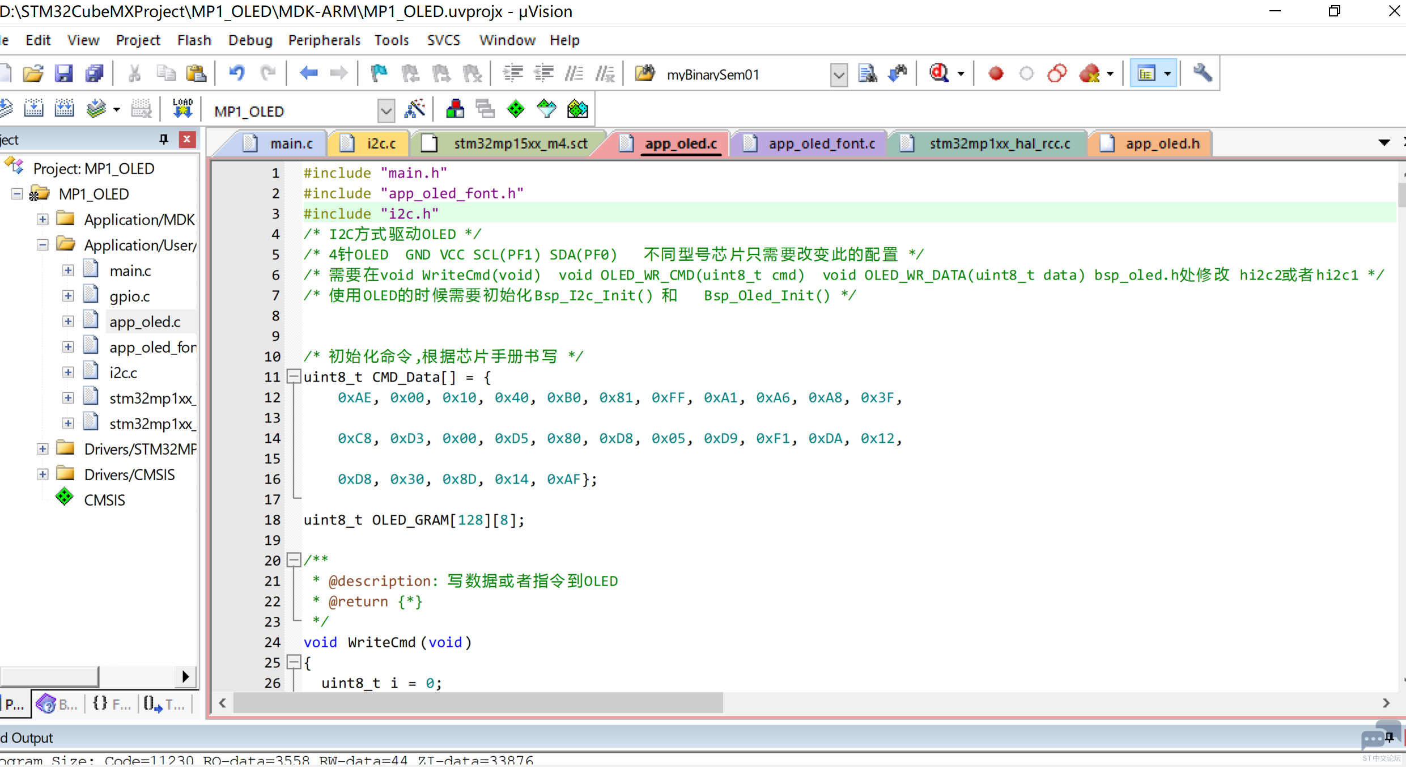Viewport: 1406px width, 767px height.
Task: Insert breakpoint with the red circle
Action: [x=996, y=74]
